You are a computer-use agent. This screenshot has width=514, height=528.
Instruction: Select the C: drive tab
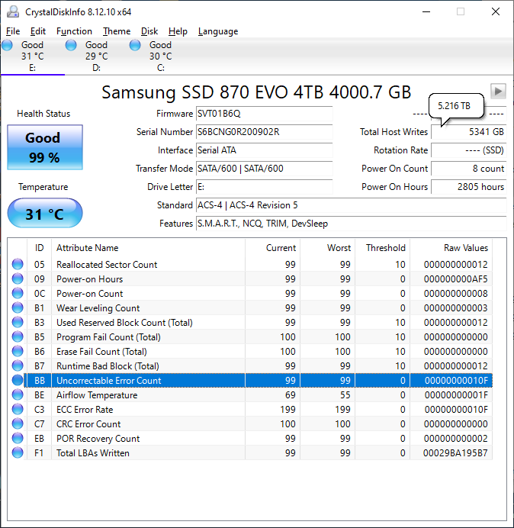click(161, 56)
